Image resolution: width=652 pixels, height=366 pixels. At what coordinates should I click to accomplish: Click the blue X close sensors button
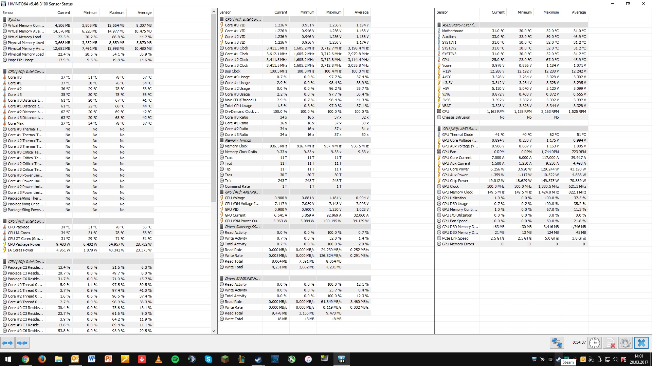pyautogui.click(x=641, y=343)
